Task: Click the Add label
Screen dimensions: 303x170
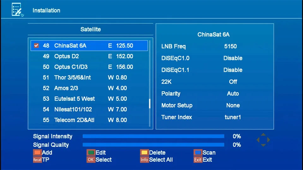Action: click(47, 152)
